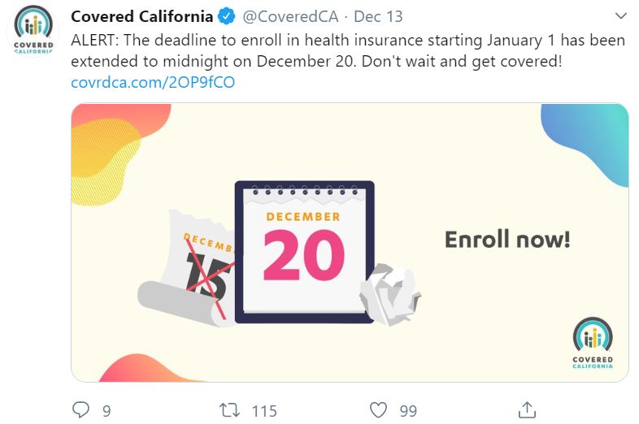Click the @CoveredCA handle
Image resolution: width=639 pixels, height=424 pixels.
pyautogui.click(x=291, y=16)
